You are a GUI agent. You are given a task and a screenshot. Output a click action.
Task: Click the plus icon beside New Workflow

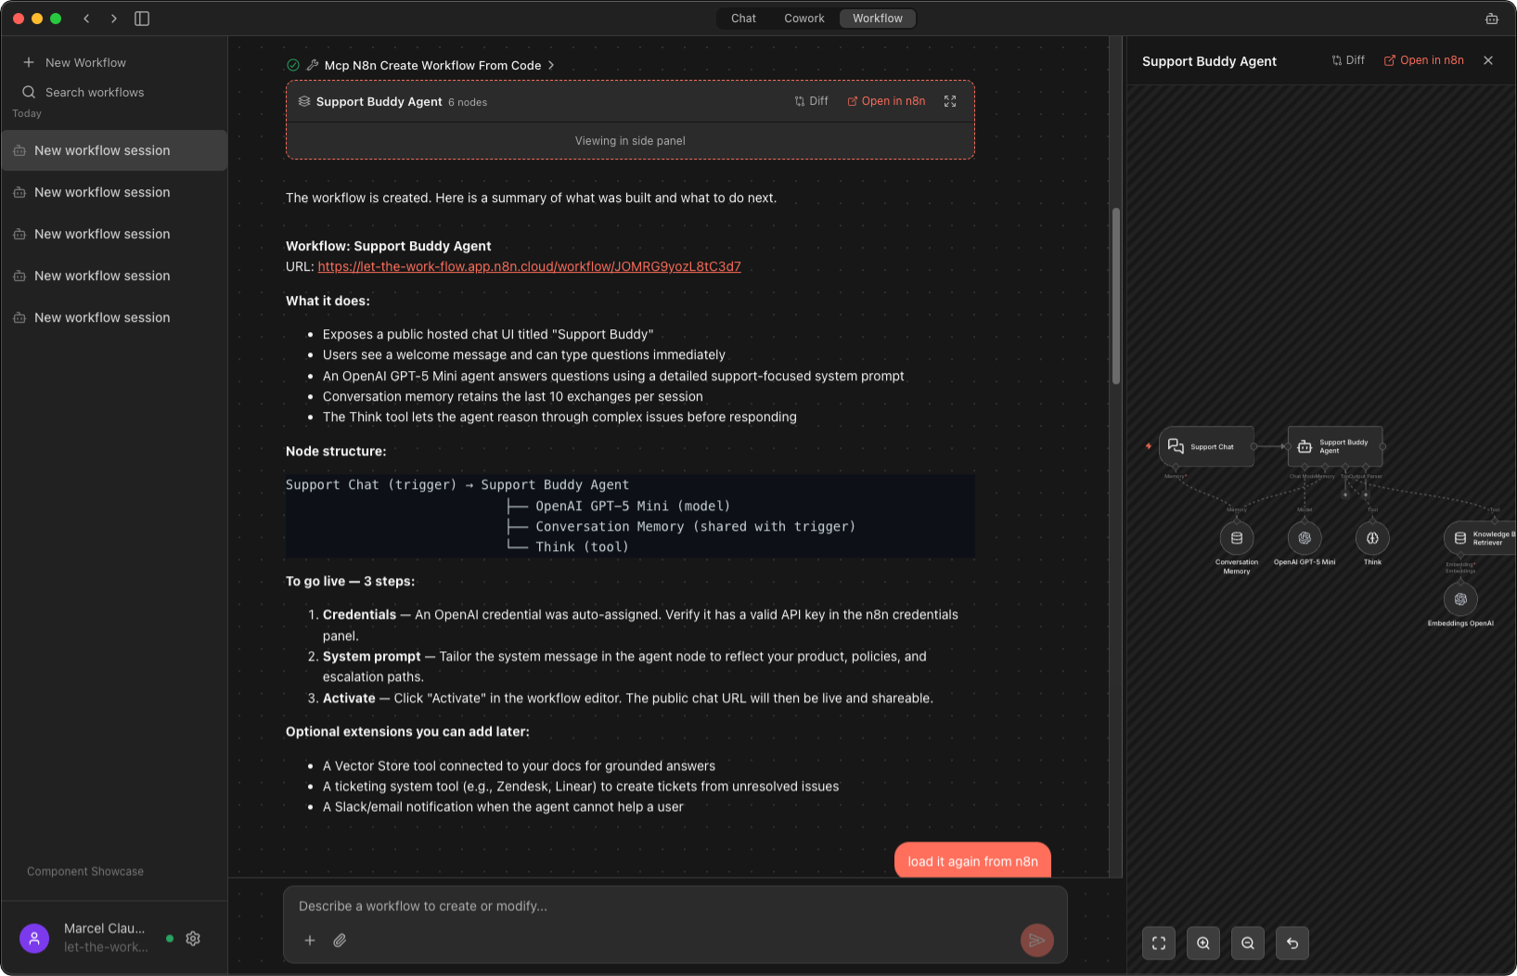[x=29, y=62]
